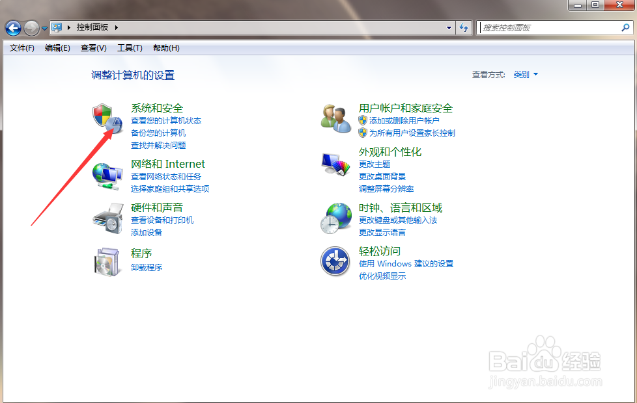Click 更改桌面背景 link

(382, 176)
